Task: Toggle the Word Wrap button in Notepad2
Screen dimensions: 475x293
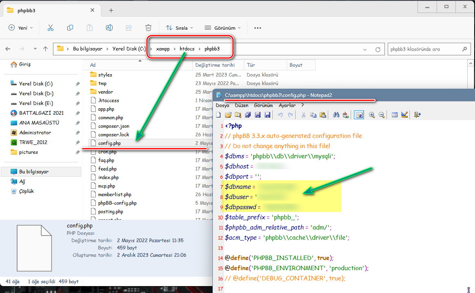Action: [359, 115]
